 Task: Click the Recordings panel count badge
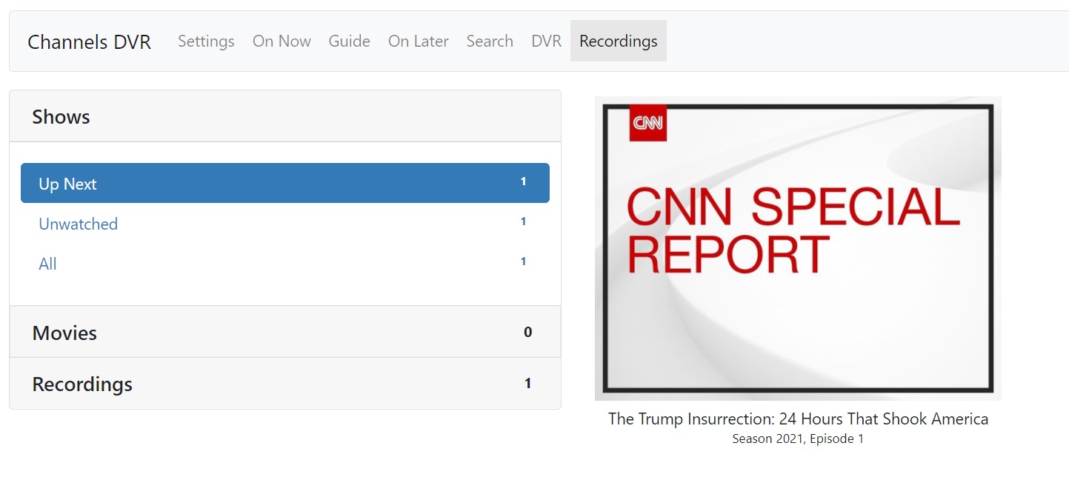point(527,384)
